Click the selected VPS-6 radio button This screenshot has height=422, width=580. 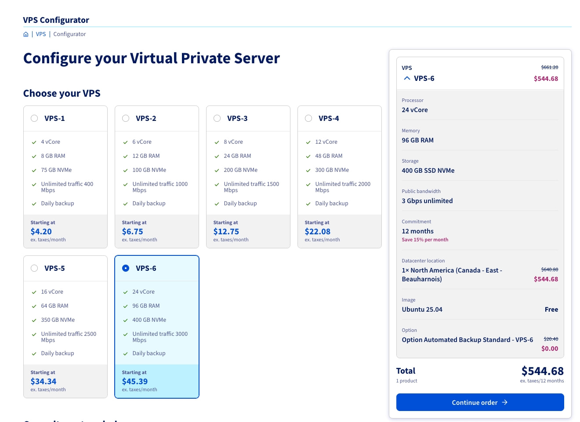point(126,268)
